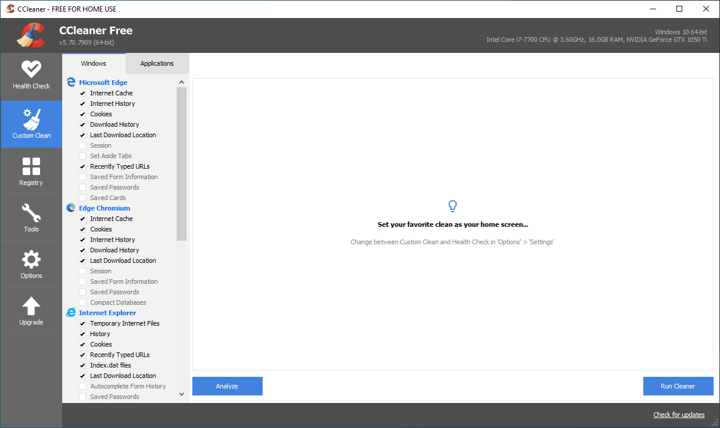Click the down scroll arrow on the list
The image size is (720, 428).
(x=181, y=394)
